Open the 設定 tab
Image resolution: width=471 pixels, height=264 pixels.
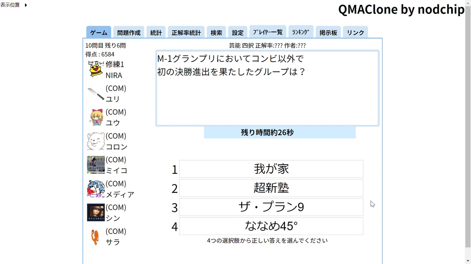[x=238, y=32]
